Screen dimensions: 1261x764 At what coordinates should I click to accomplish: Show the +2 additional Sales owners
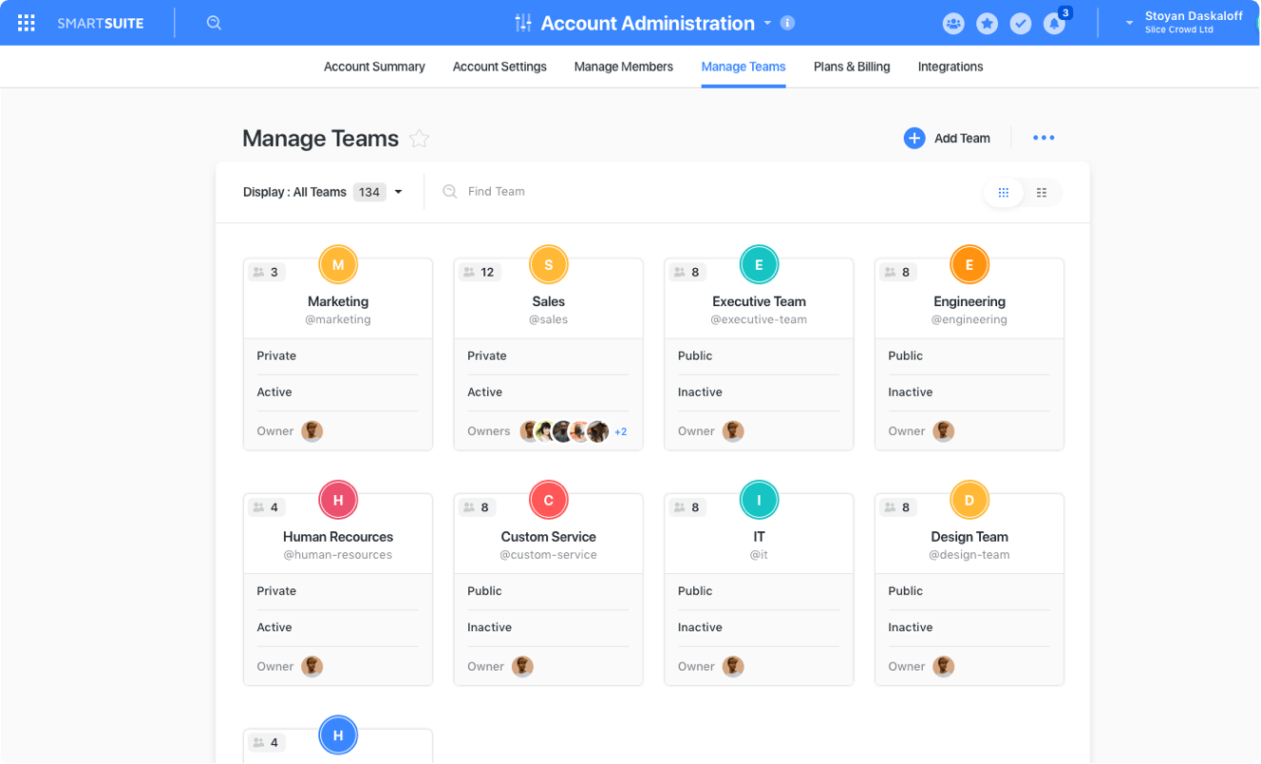620,431
